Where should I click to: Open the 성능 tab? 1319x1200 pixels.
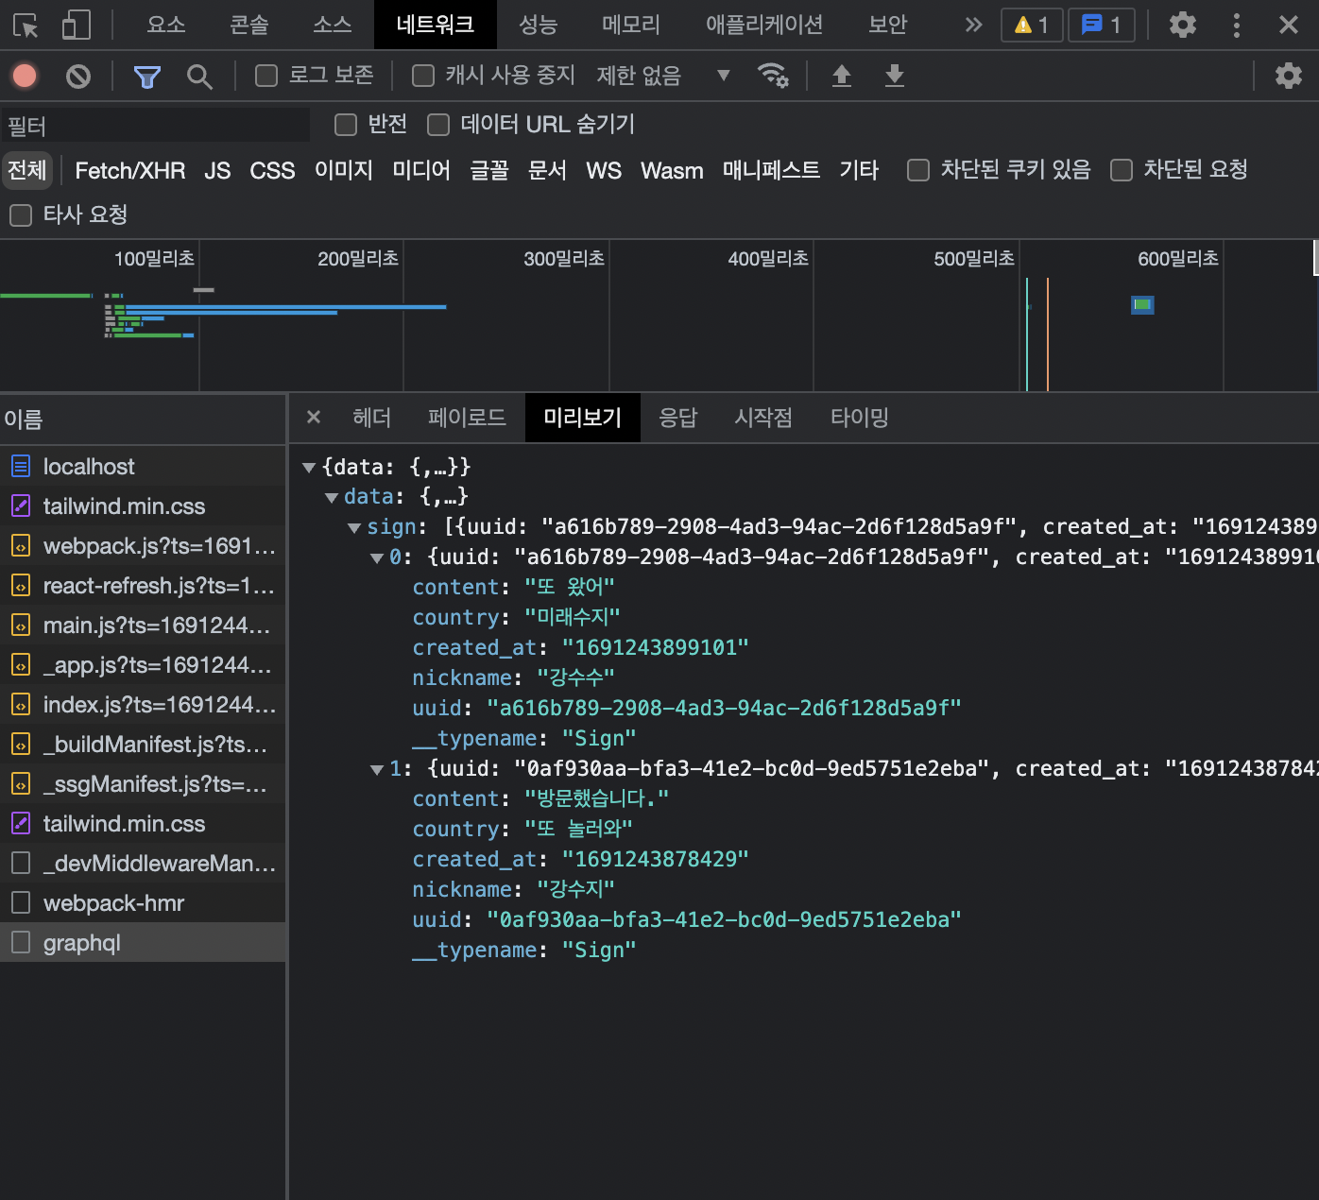(x=539, y=25)
